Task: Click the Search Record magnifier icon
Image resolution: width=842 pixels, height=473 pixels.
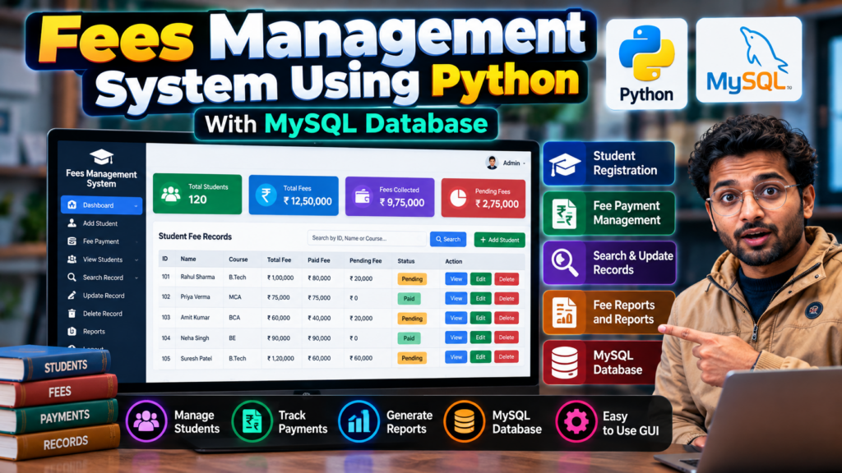Action: (72, 278)
